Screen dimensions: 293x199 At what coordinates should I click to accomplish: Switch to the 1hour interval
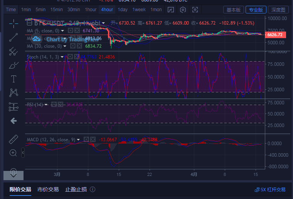coord(91,10)
